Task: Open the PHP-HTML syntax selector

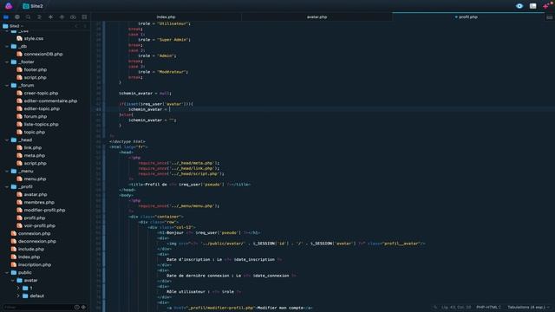Action: (x=488, y=307)
